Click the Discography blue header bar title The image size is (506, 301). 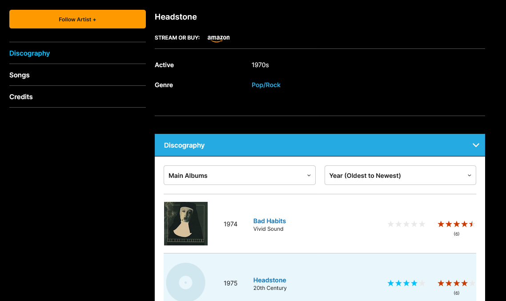(x=184, y=145)
